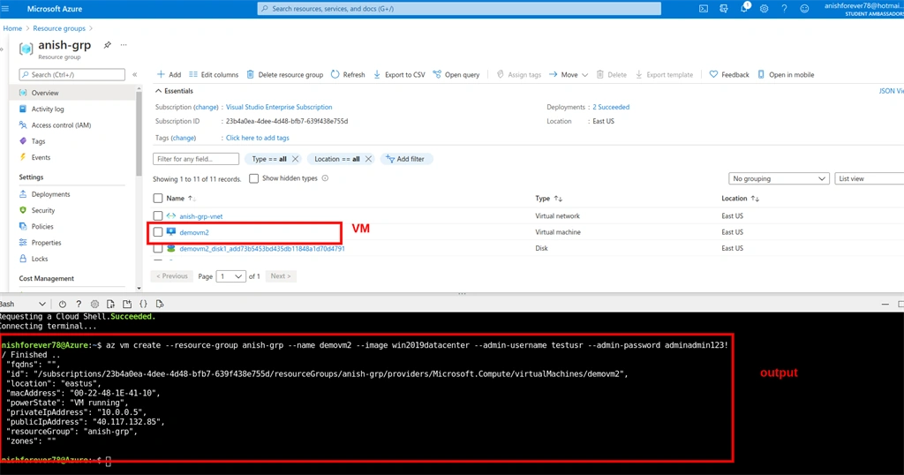Click Add filter button
The height and width of the screenshot is (475, 904).
(406, 159)
